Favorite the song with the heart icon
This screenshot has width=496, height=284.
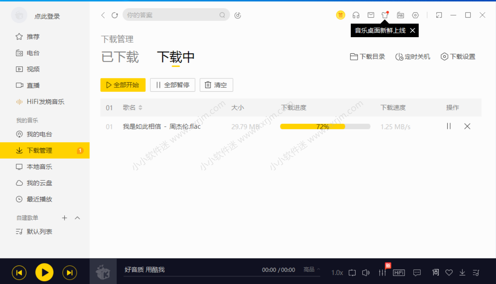pyautogui.click(x=449, y=273)
